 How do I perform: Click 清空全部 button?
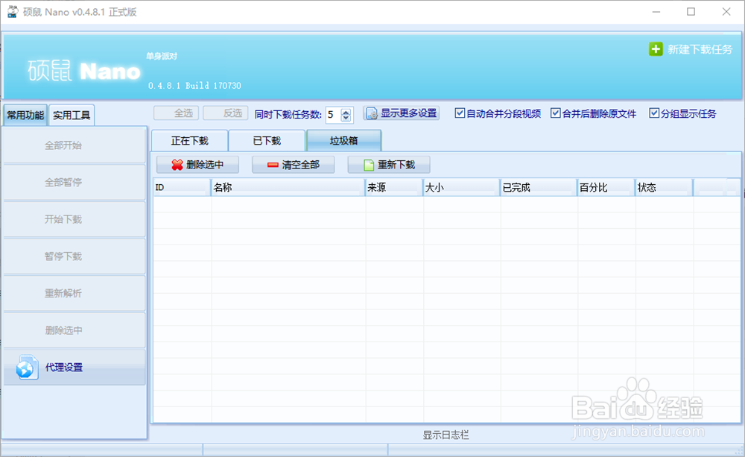click(293, 165)
